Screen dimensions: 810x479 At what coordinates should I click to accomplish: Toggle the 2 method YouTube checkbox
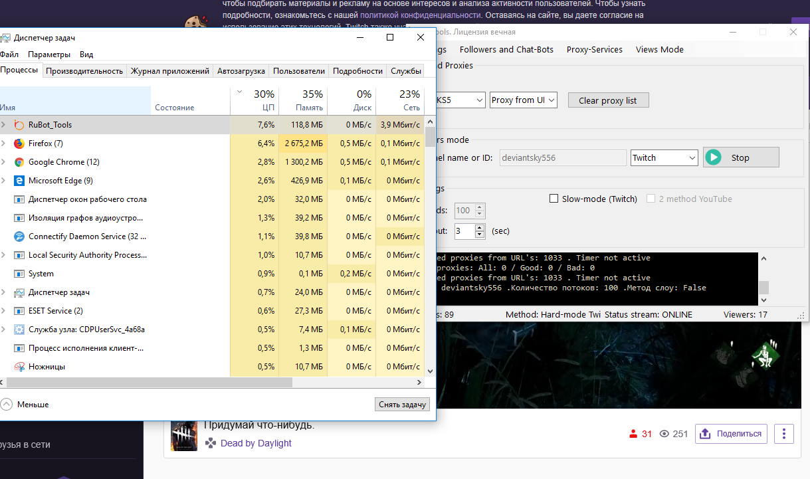click(x=651, y=199)
